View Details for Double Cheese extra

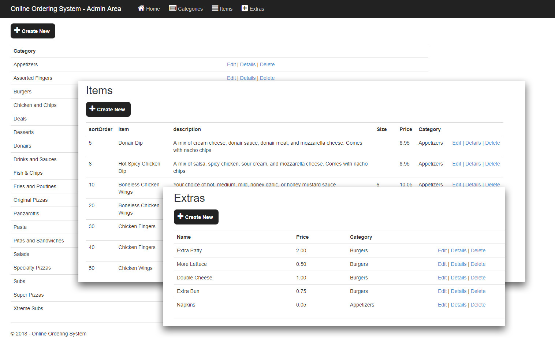click(x=458, y=278)
